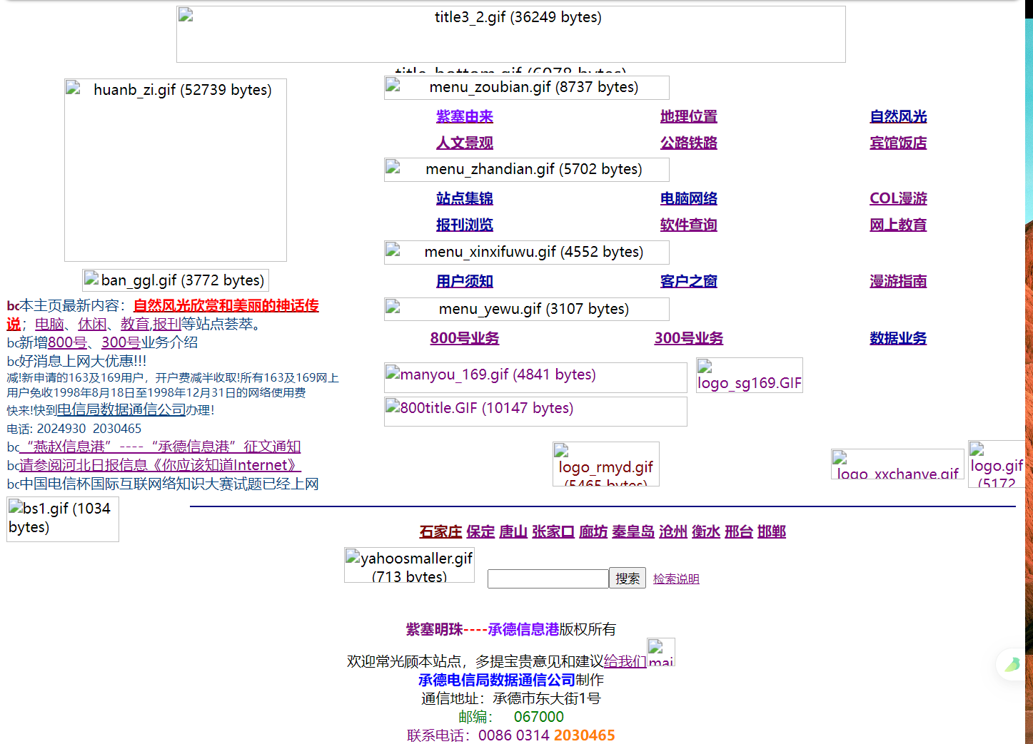This screenshot has width=1033, height=744.
Task: Click the ban_ggl.gif broken image
Action: (x=176, y=280)
